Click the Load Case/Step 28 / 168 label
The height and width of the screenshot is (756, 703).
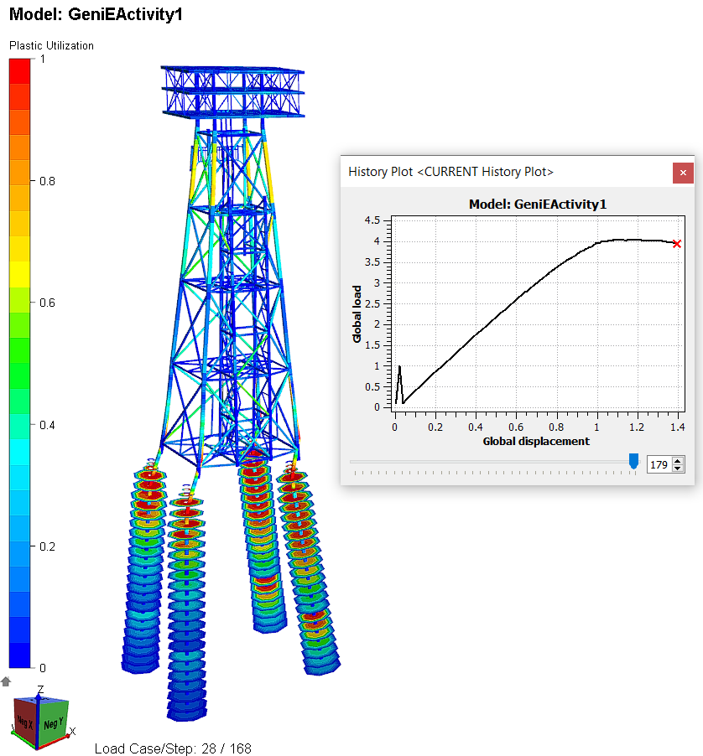[173, 748]
